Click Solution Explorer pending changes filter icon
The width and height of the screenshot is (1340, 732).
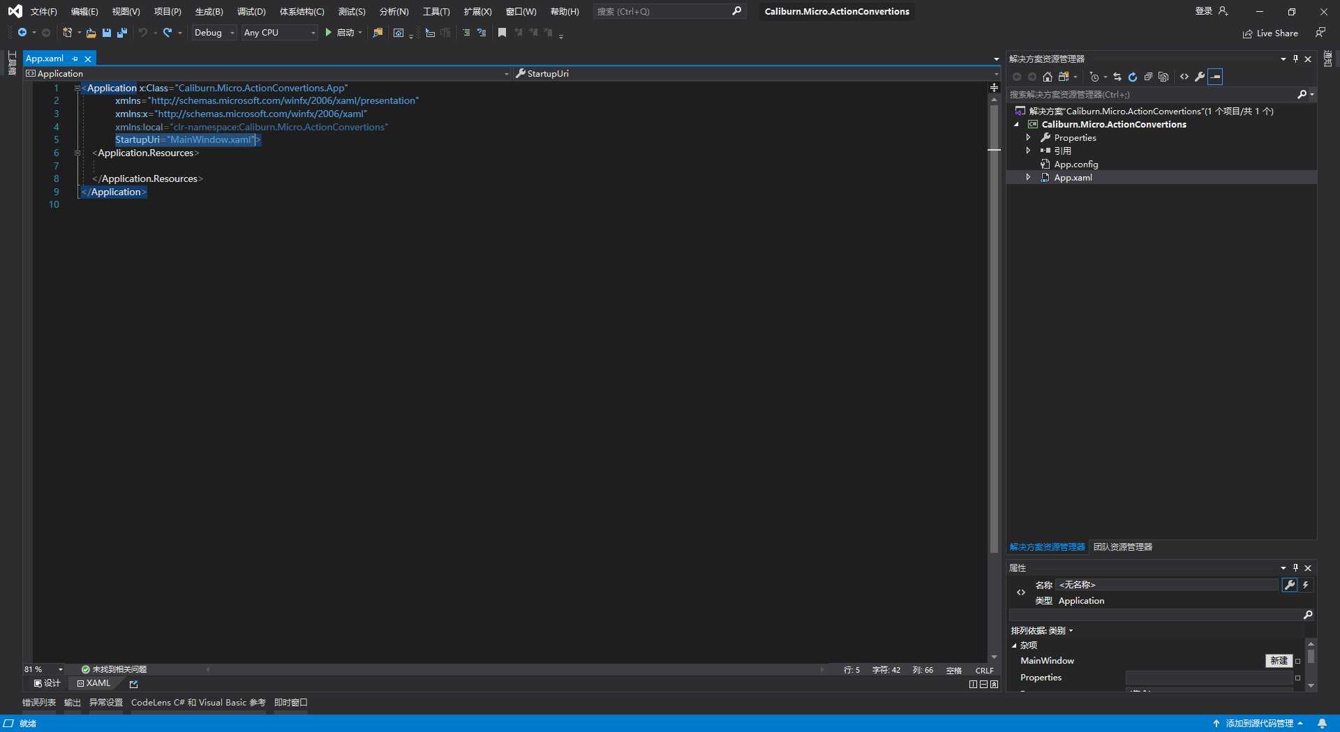(1094, 77)
